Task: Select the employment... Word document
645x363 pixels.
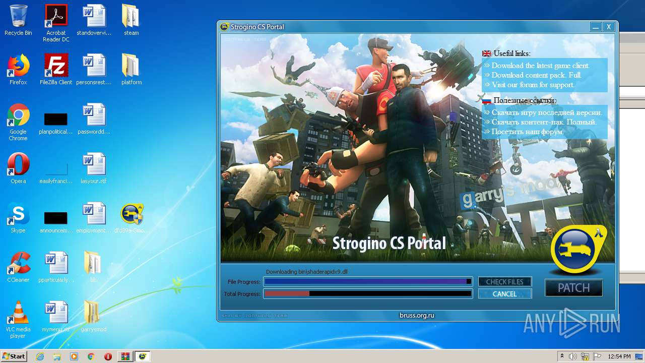Action: coord(94,218)
